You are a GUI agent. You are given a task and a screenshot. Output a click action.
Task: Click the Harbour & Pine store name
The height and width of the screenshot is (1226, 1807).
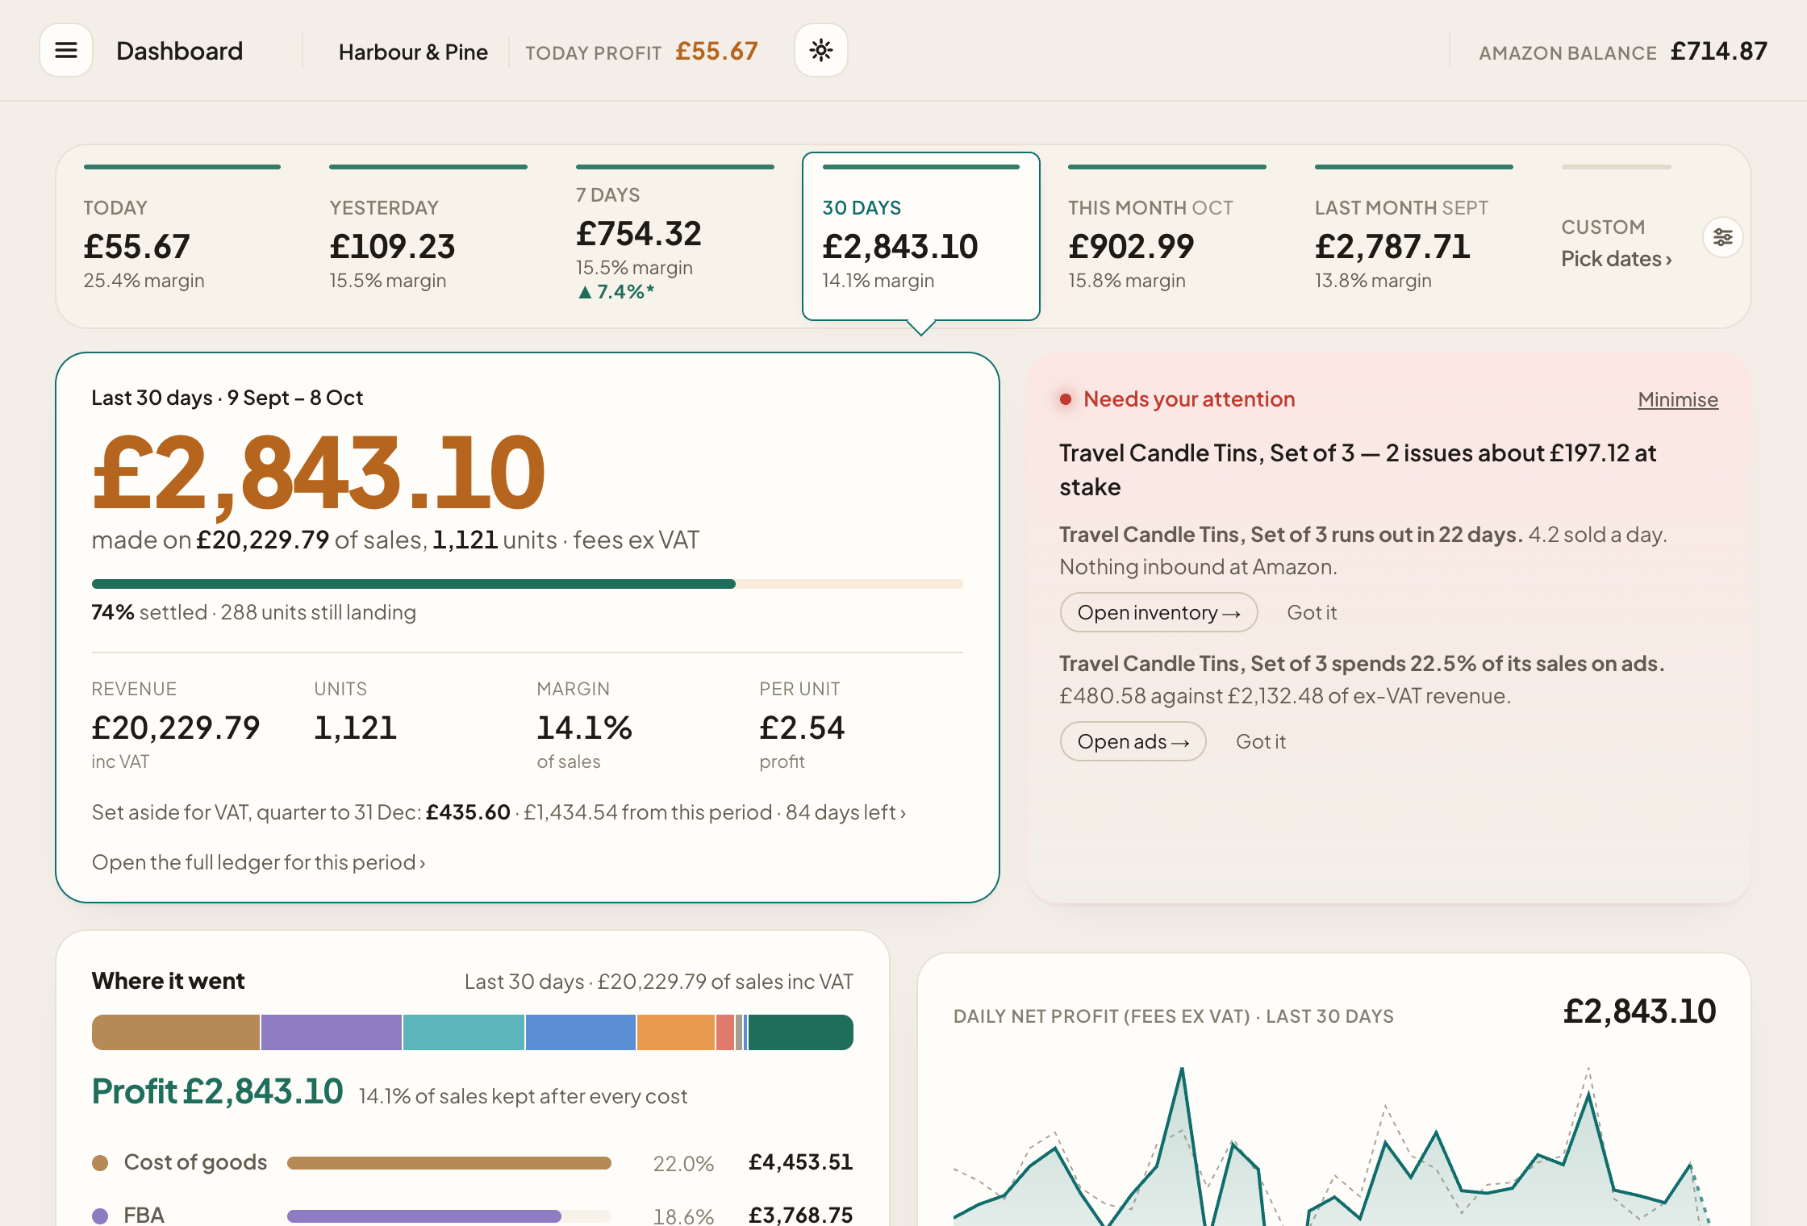pyautogui.click(x=413, y=52)
